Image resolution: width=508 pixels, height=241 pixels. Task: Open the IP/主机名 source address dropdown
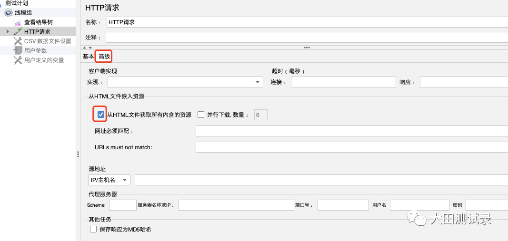point(109,180)
